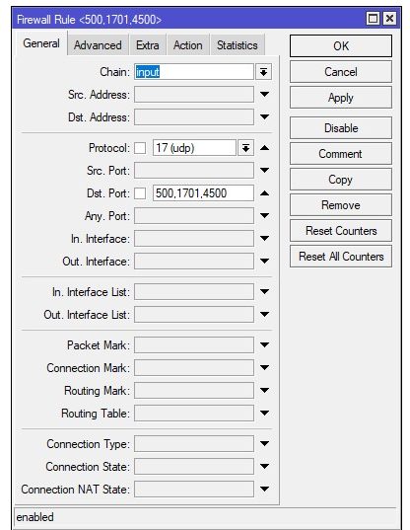Expand the In. Interface List arrow

tap(264, 292)
